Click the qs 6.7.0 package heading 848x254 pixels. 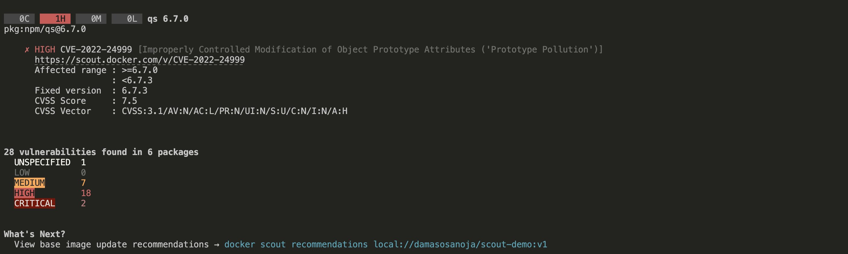[x=168, y=19]
